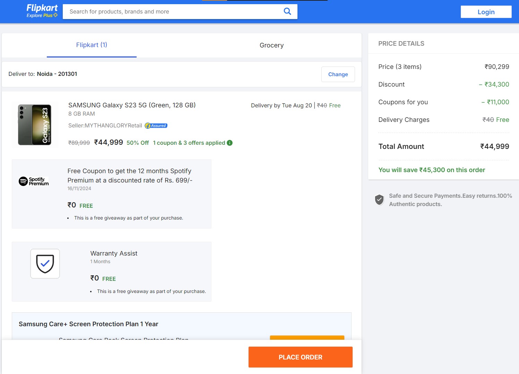
Task: Click the Flipkart logo in header
Action: (x=42, y=8)
